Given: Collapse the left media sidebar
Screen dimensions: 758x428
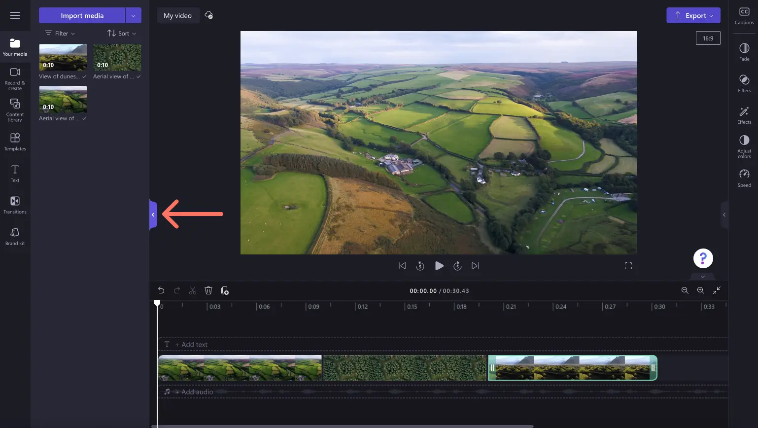Looking at the screenshot, I should (153, 215).
